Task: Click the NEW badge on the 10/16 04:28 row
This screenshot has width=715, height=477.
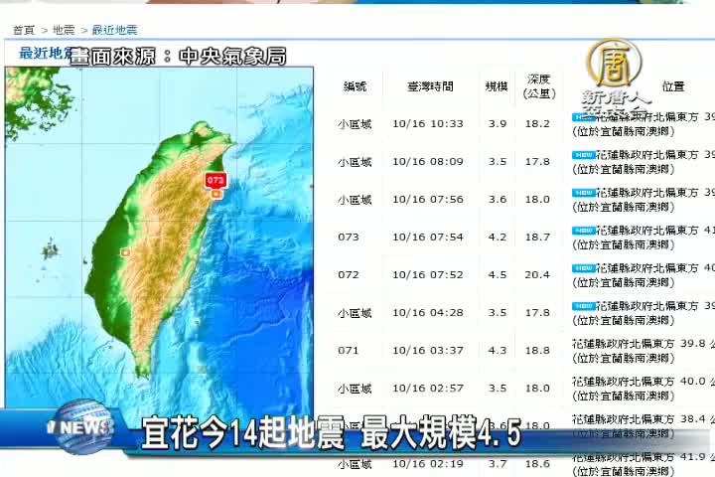Action: (x=583, y=306)
